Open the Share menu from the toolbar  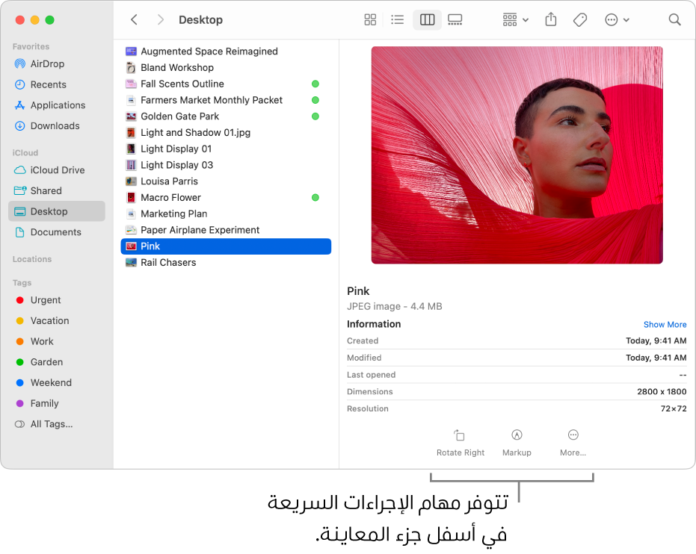(x=550, y=19)
